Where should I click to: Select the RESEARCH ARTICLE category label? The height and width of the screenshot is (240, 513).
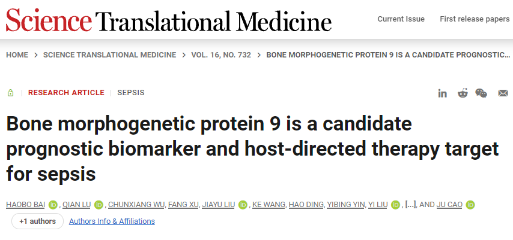pos(66,93)
